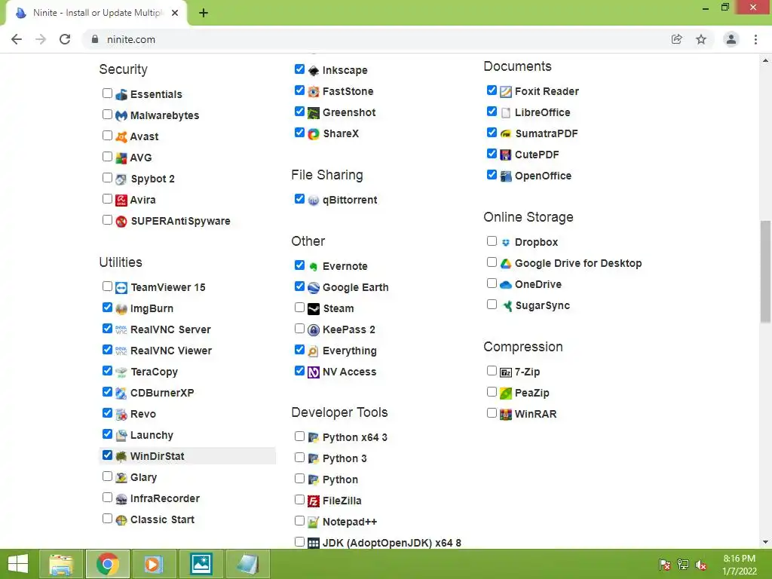
Task: Click the Greenshot icon
Action: [x=314, y=113]
